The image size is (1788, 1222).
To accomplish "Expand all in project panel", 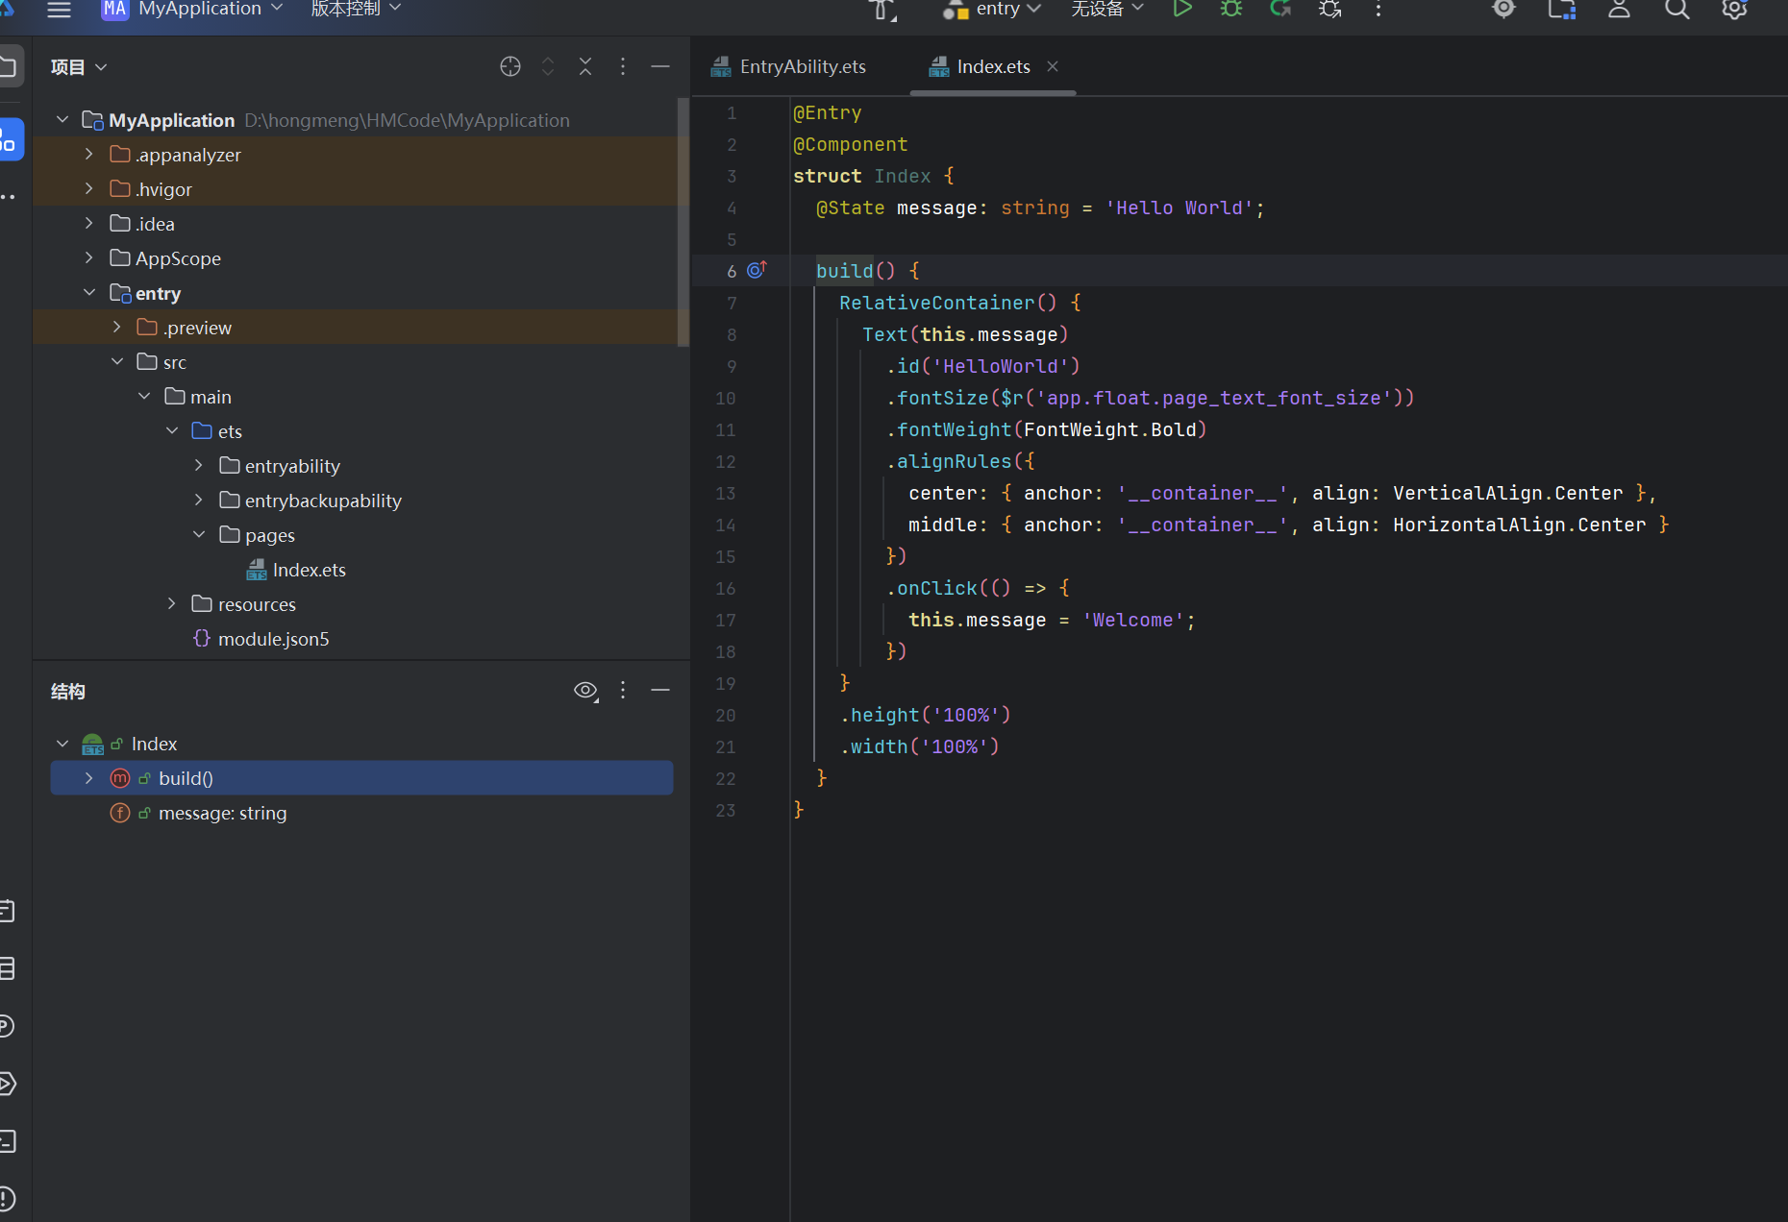I will click(548, 66).
